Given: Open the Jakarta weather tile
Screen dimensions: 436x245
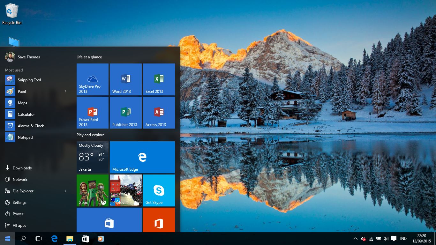Looking at the screenshot, I should pos(92,157).
